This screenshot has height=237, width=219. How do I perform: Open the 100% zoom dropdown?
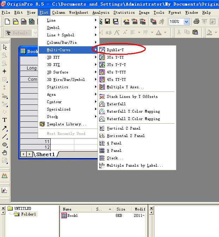pos(186,22)
